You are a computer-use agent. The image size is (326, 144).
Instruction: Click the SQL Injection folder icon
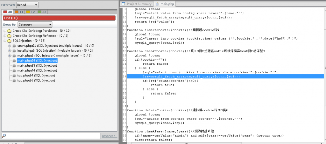9,41
